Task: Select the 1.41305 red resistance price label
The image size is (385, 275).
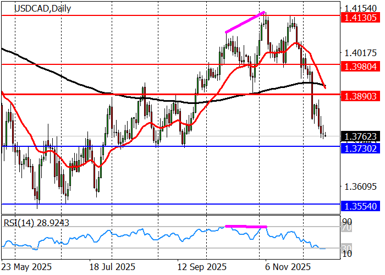Action: tap(361, 18)
